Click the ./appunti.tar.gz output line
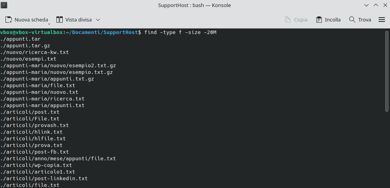The width and height of the screenshot is (390, 188). tap(25, 45)
